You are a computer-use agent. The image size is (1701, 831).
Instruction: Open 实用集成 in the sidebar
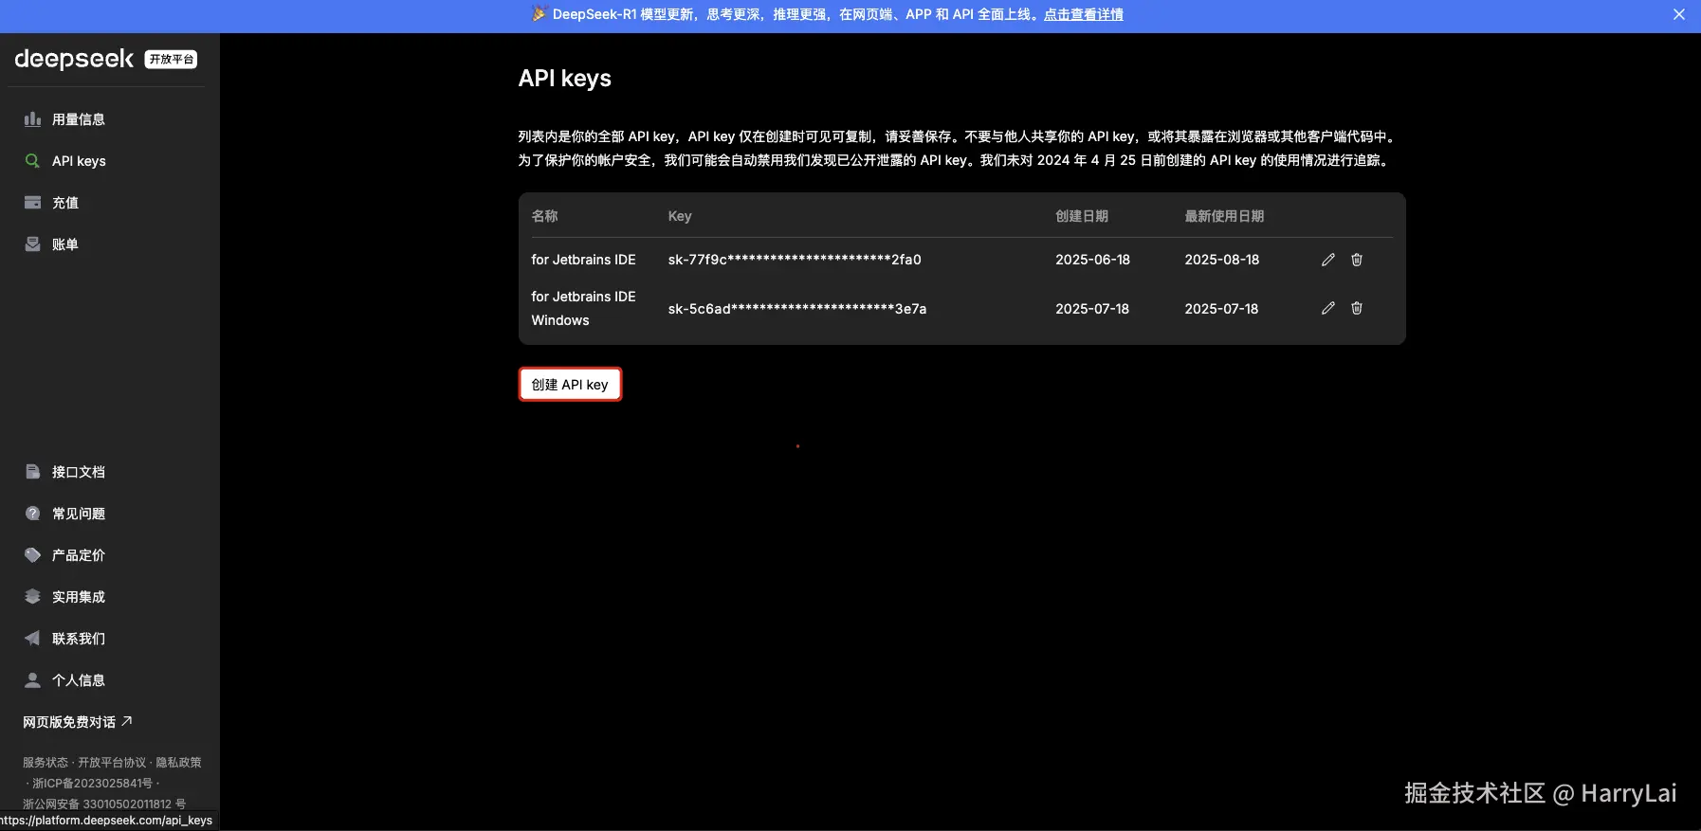pos(78,597)
